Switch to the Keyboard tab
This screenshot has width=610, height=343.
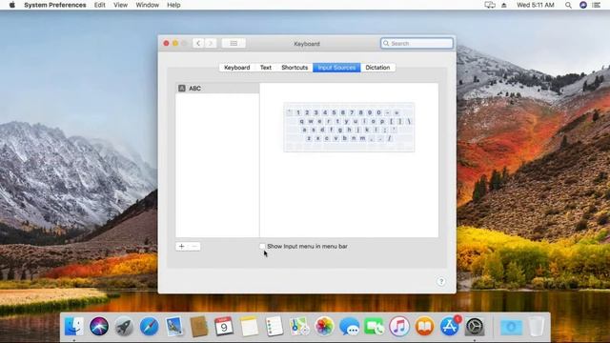pyautogui.click(x=237, y=68)
